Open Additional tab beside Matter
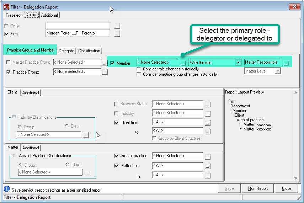Viewport: 304px width, 203px height. [x=31, y=148]
